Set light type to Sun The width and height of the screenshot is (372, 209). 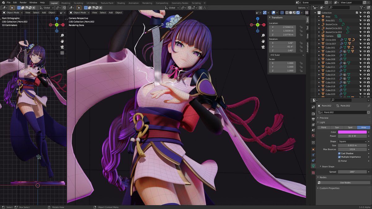pos(337,127)
